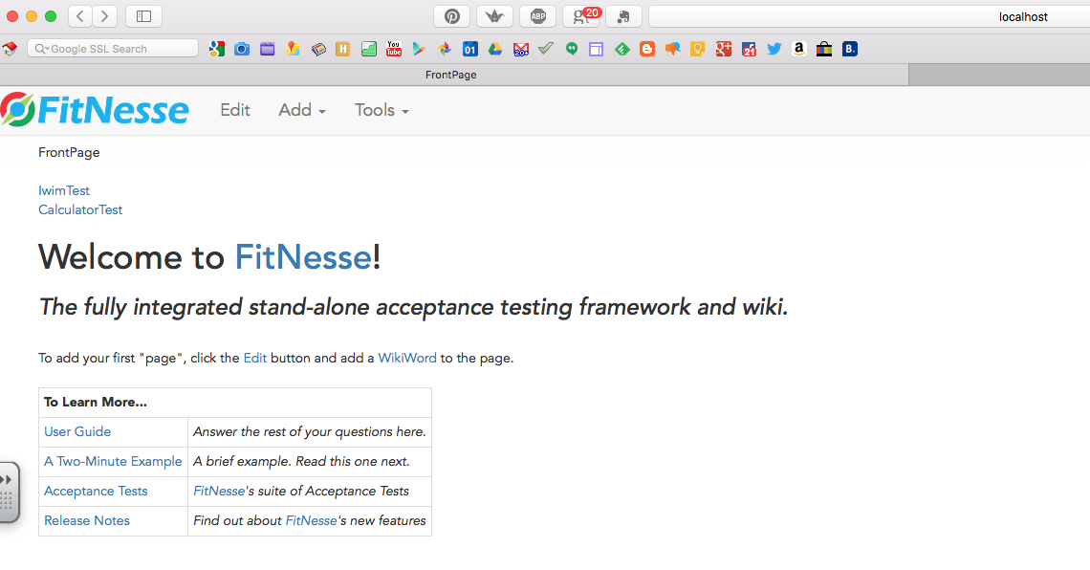Open the IwimTest page link
Screen dimensions: 1090x570
coord(64,190)
